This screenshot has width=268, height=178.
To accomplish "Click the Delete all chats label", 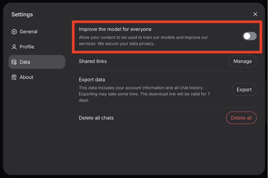I will pyautogui.click(x=96, y=118).
